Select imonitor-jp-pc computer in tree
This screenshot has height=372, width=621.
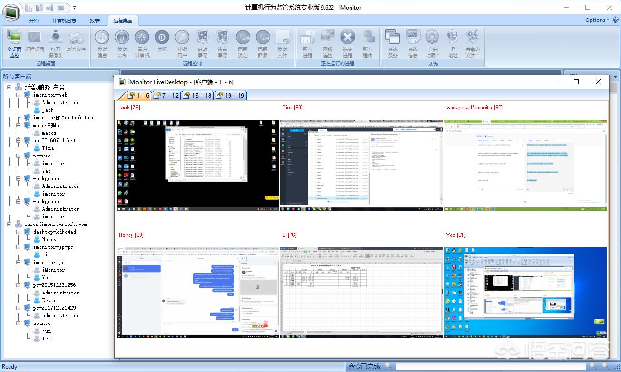[53, 247]
